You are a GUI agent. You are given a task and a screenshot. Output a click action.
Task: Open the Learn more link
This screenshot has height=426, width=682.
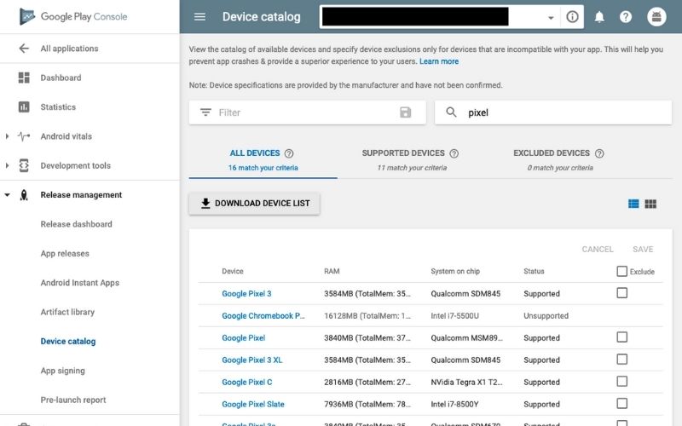click(x=439, y=61)
